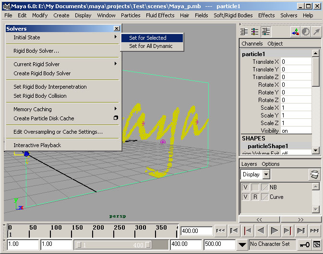The height and width of the screenshot is (254, 323).
Task: Click the manipulator axes icon in channel box
Action: tap(294, 32)
